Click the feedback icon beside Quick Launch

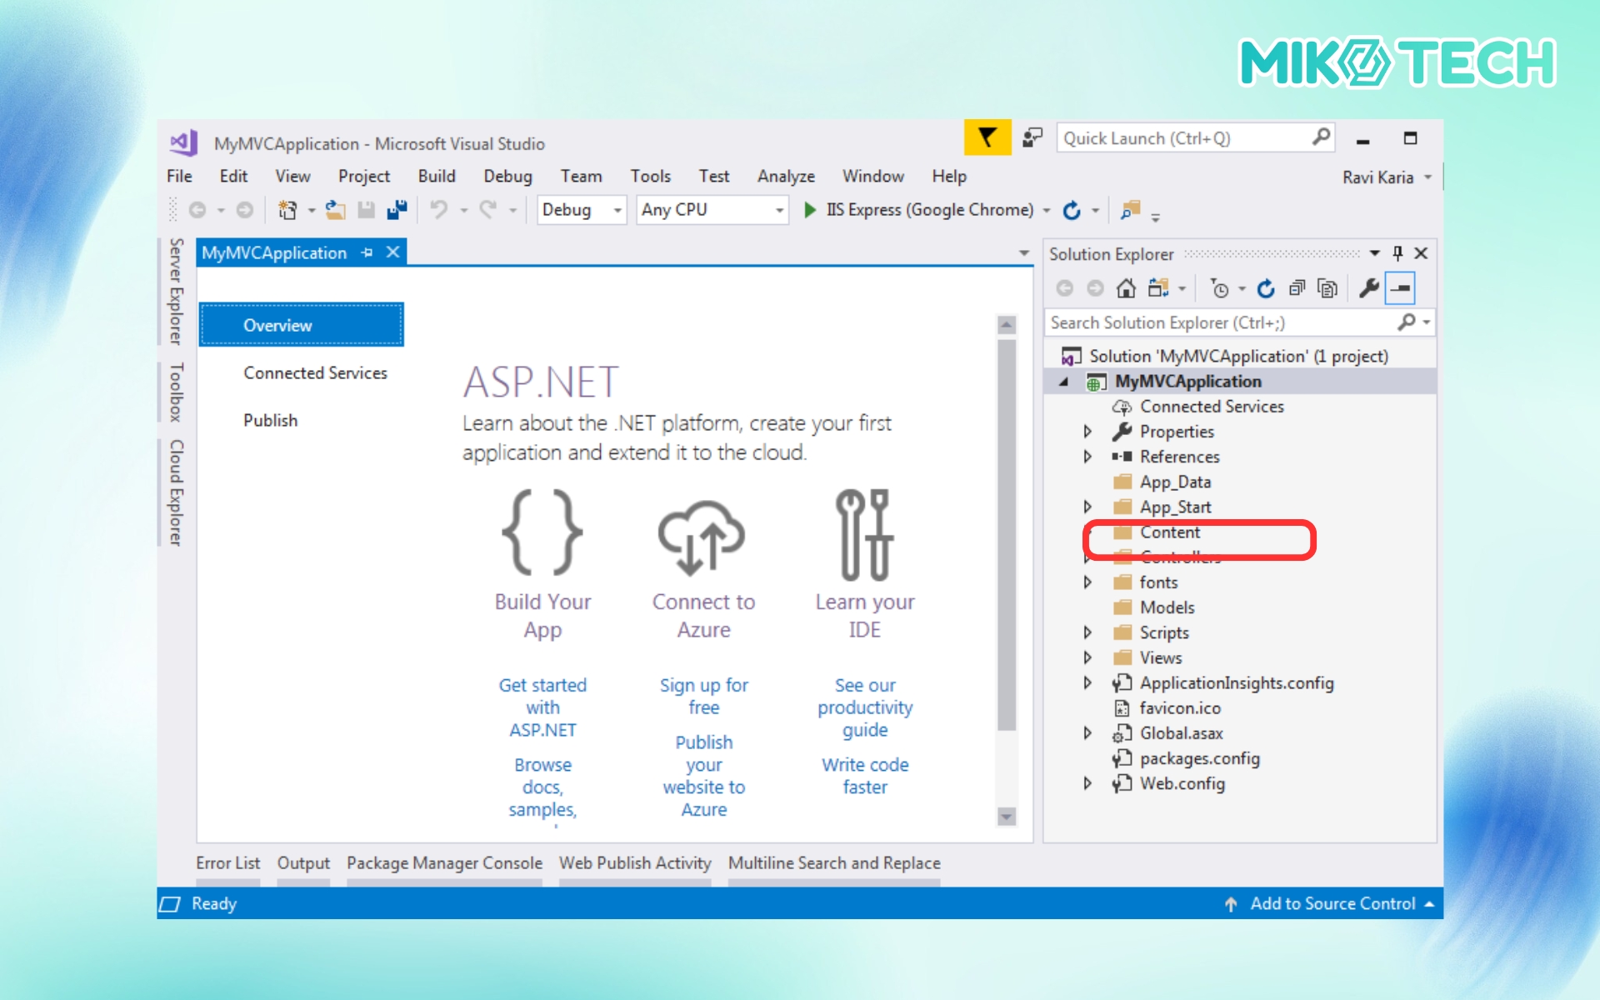tap(1032, 137)
